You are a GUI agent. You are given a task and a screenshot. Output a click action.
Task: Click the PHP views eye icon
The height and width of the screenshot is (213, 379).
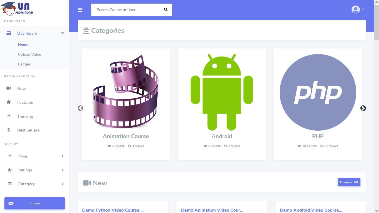pyautogui.click(x=322, y=146)
